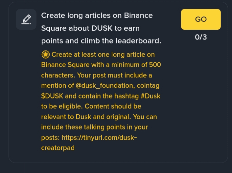Click the vertical timeline line below card
The image size is (232, 173).
25,169
